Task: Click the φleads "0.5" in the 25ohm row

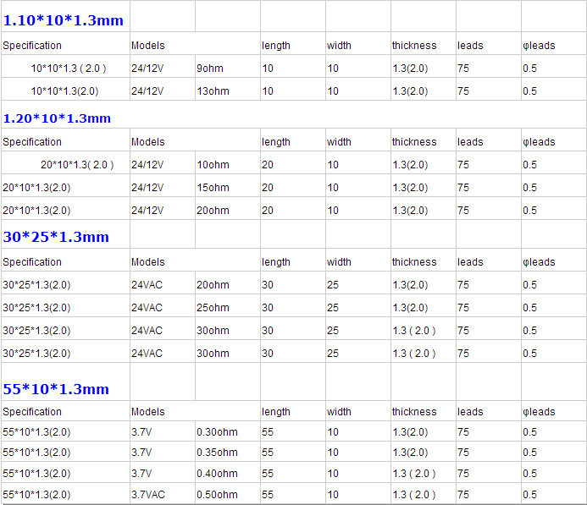Action: 529,308
